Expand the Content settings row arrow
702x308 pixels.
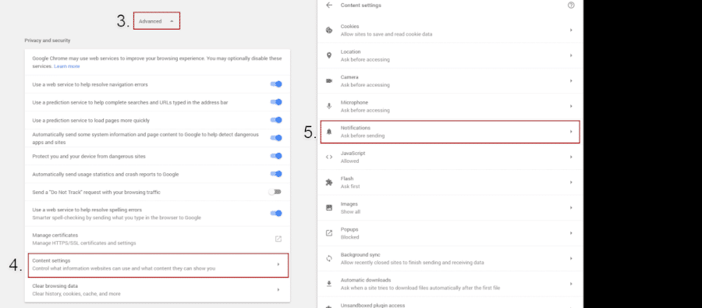[278, 264]
